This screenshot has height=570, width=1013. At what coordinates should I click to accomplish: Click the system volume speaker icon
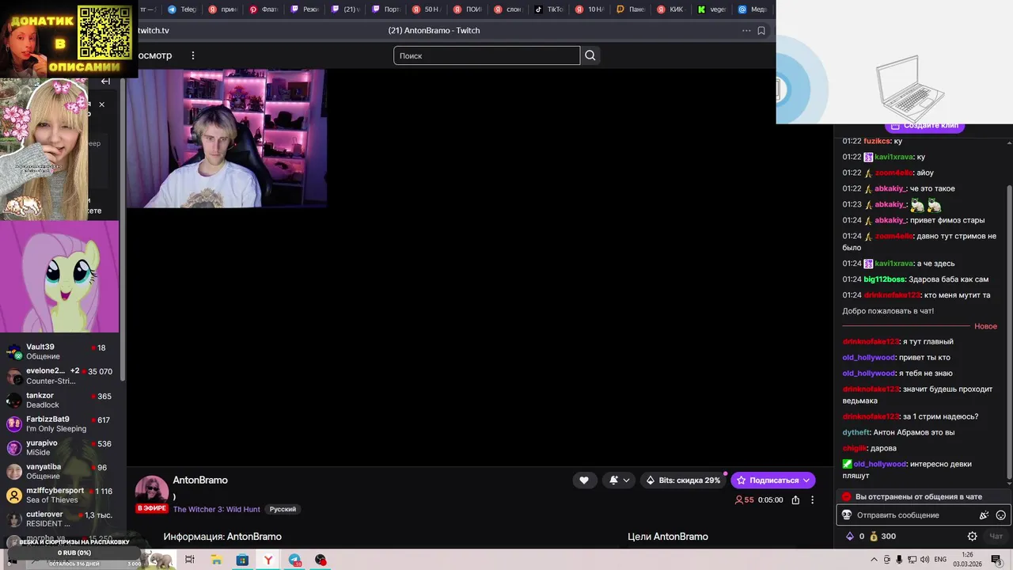tap(925, 560)
